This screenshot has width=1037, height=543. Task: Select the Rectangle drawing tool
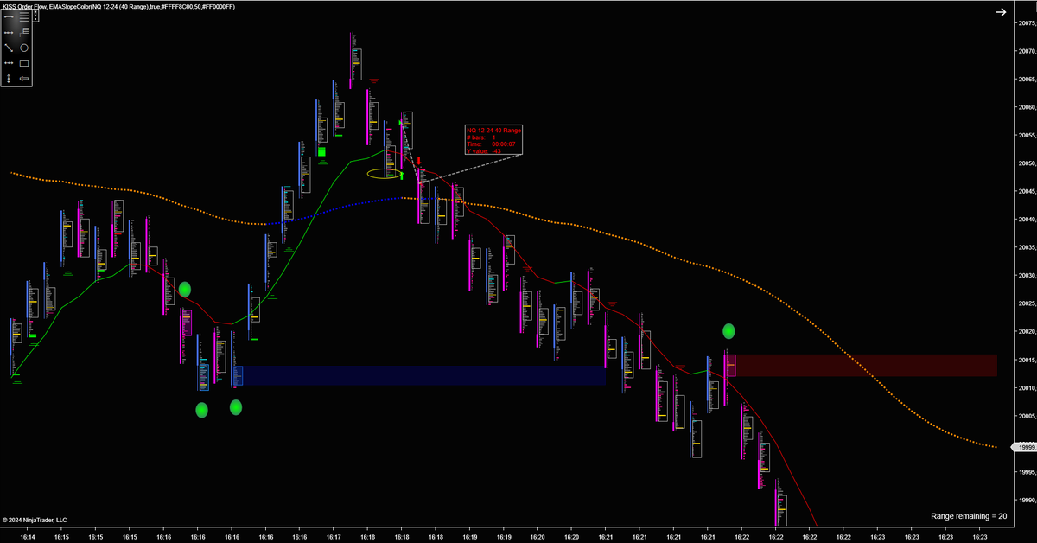[x=24, y=63]
